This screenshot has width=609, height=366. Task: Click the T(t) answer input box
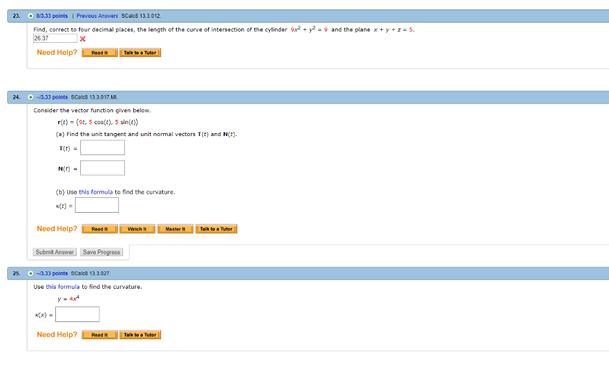(x=102, y=147)
